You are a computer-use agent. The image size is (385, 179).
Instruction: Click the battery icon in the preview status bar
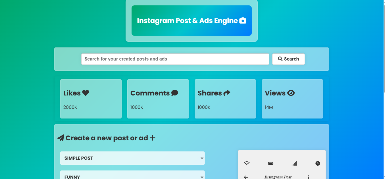(270, 163)
